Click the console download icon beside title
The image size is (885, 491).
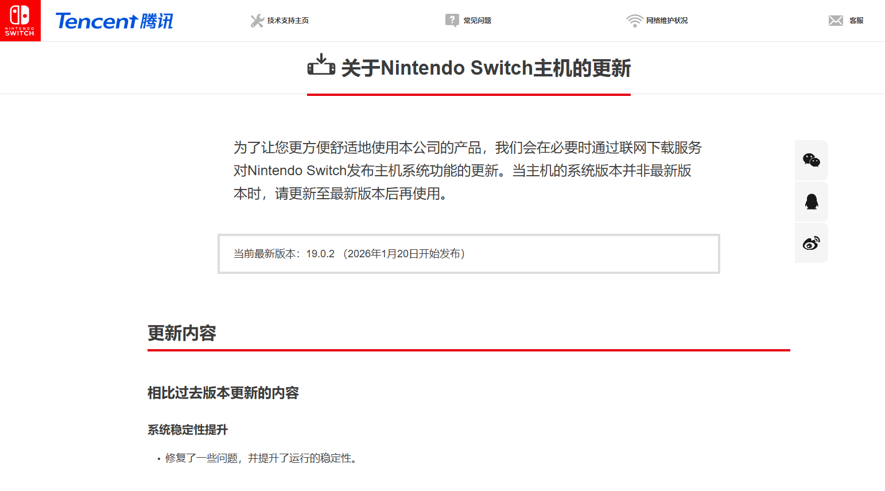coord(321,65)
